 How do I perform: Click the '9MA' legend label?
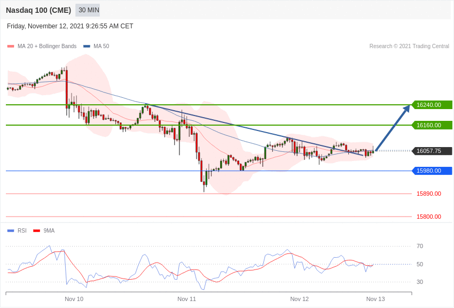(x=49, y=230)
